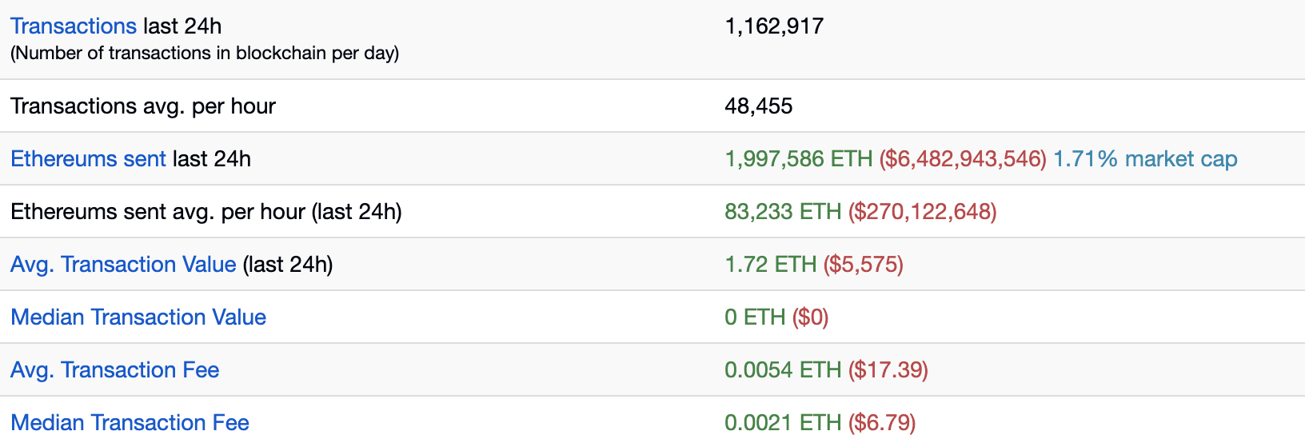Click the 1,162,917 transactions count
1305x443 pixels.
(x=774, y=26)
